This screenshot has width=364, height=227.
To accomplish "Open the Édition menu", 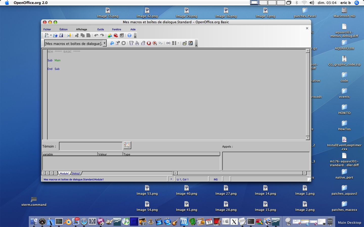I will (x=63, y=29).
